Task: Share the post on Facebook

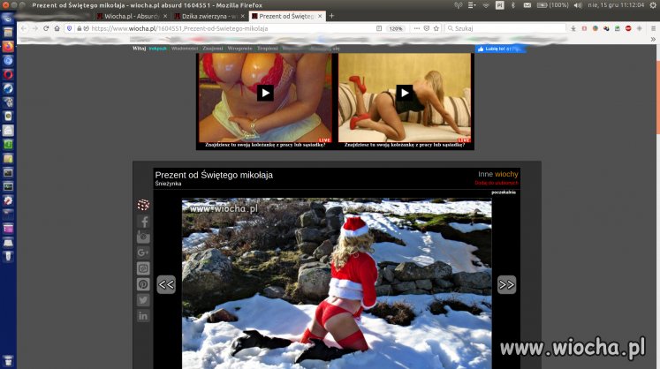Action: tap(143, 222)
